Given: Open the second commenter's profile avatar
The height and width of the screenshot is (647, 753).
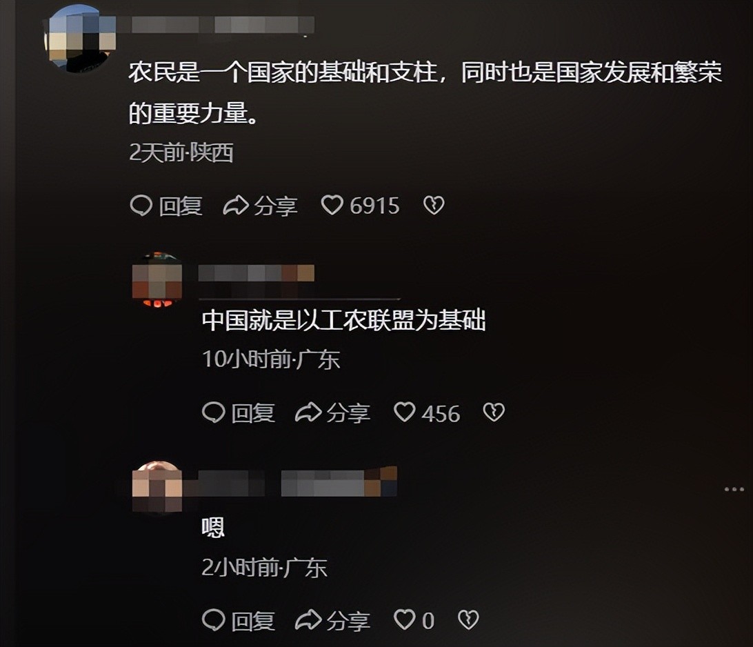Looking at the screenshot, I should (x=157, y=279).
